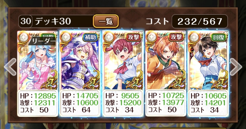
Task: Go to previous deck with left arrow
Action: coord(10,67)
